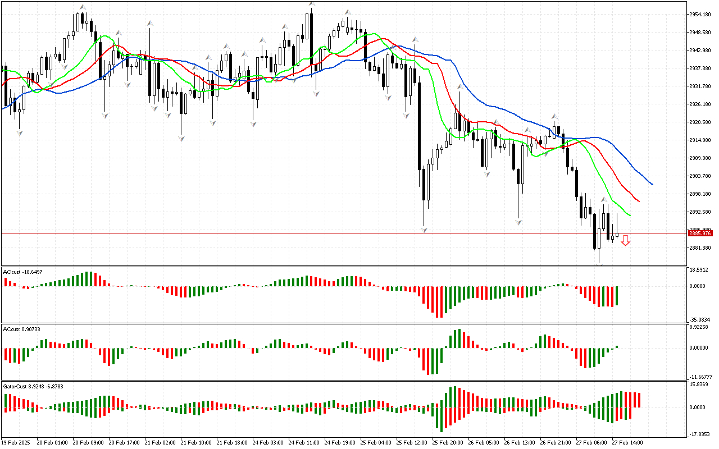The image size is (719, 449).
Task: Click the 2942.980 price axis label
Action: tap(700, 50)
